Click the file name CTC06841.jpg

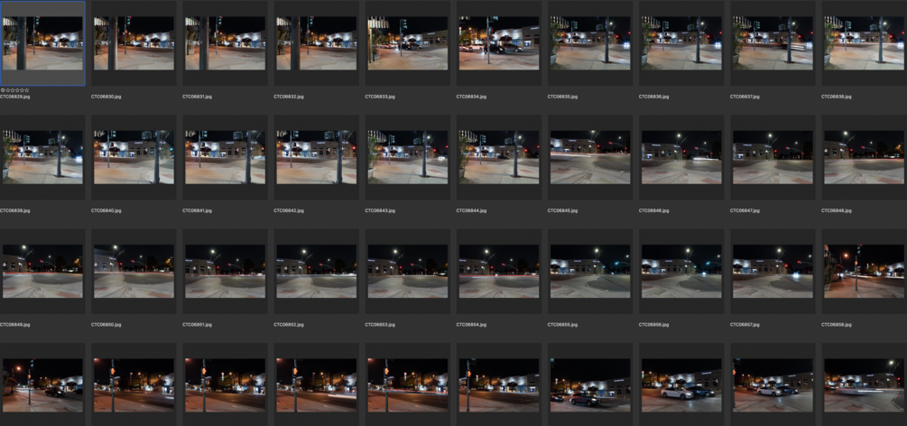coord(197,210)
